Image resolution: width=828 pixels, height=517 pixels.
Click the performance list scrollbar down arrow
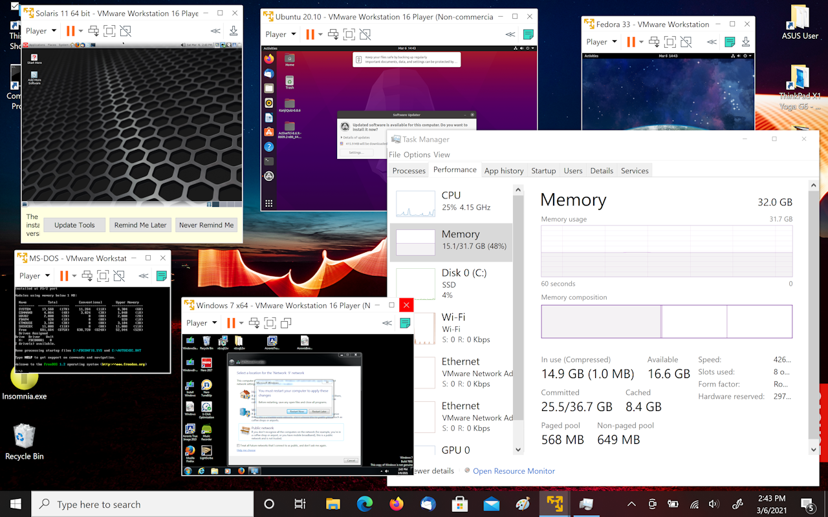click(x=518, y=450)
